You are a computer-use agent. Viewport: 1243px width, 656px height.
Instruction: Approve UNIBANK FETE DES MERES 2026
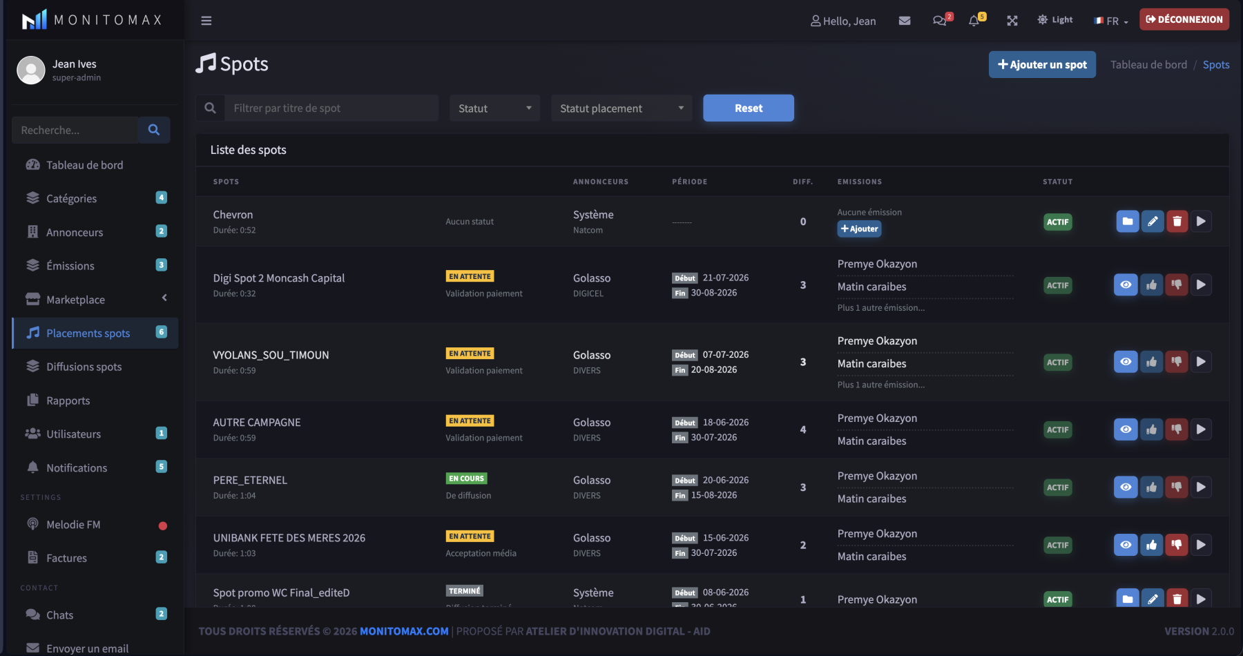click(1152, 545)
